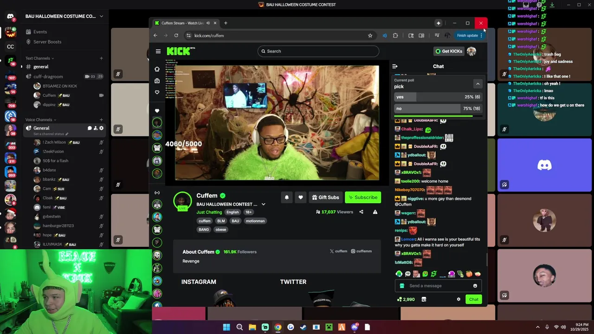
Task: Open cuffem X profile link
Action: click(338, 251)
